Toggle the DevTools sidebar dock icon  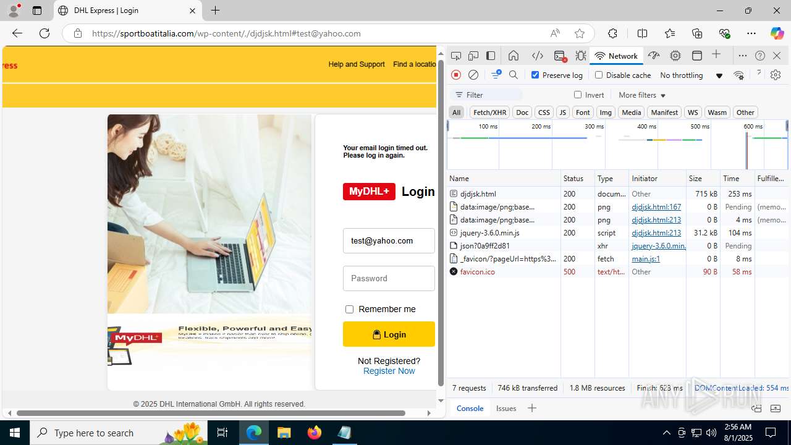tap(491, 56)
